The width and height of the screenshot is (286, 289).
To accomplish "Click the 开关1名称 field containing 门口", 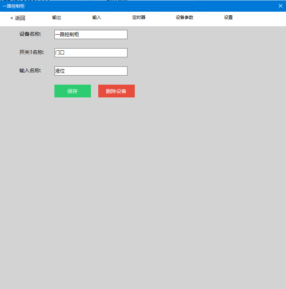I will click(x=91, y=53).
